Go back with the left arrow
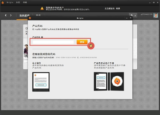The height and width of the screenshot is (115, 160). (6, 15)
